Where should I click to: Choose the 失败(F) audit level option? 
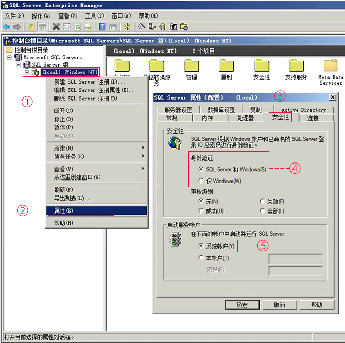pos(263,201)
